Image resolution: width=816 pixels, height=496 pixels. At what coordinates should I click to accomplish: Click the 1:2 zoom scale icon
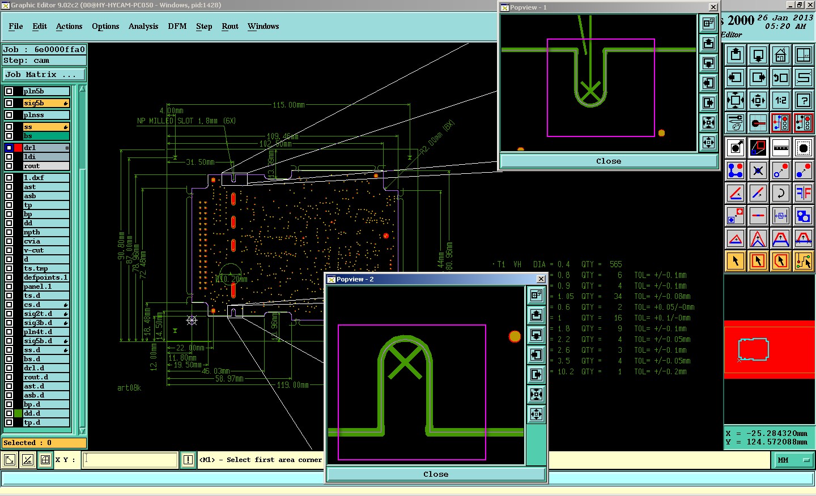coord(781,100)
